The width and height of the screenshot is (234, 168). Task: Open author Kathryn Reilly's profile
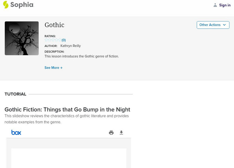70,45
